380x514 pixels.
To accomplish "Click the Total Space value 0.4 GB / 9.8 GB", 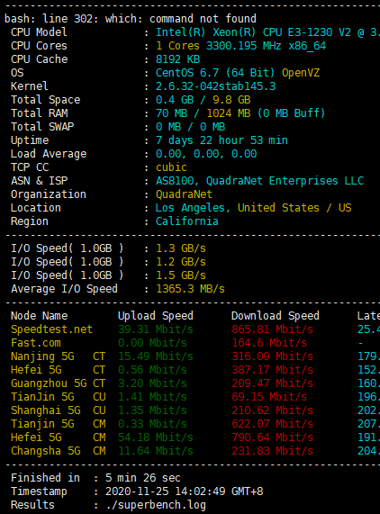I will click(203, 99).
